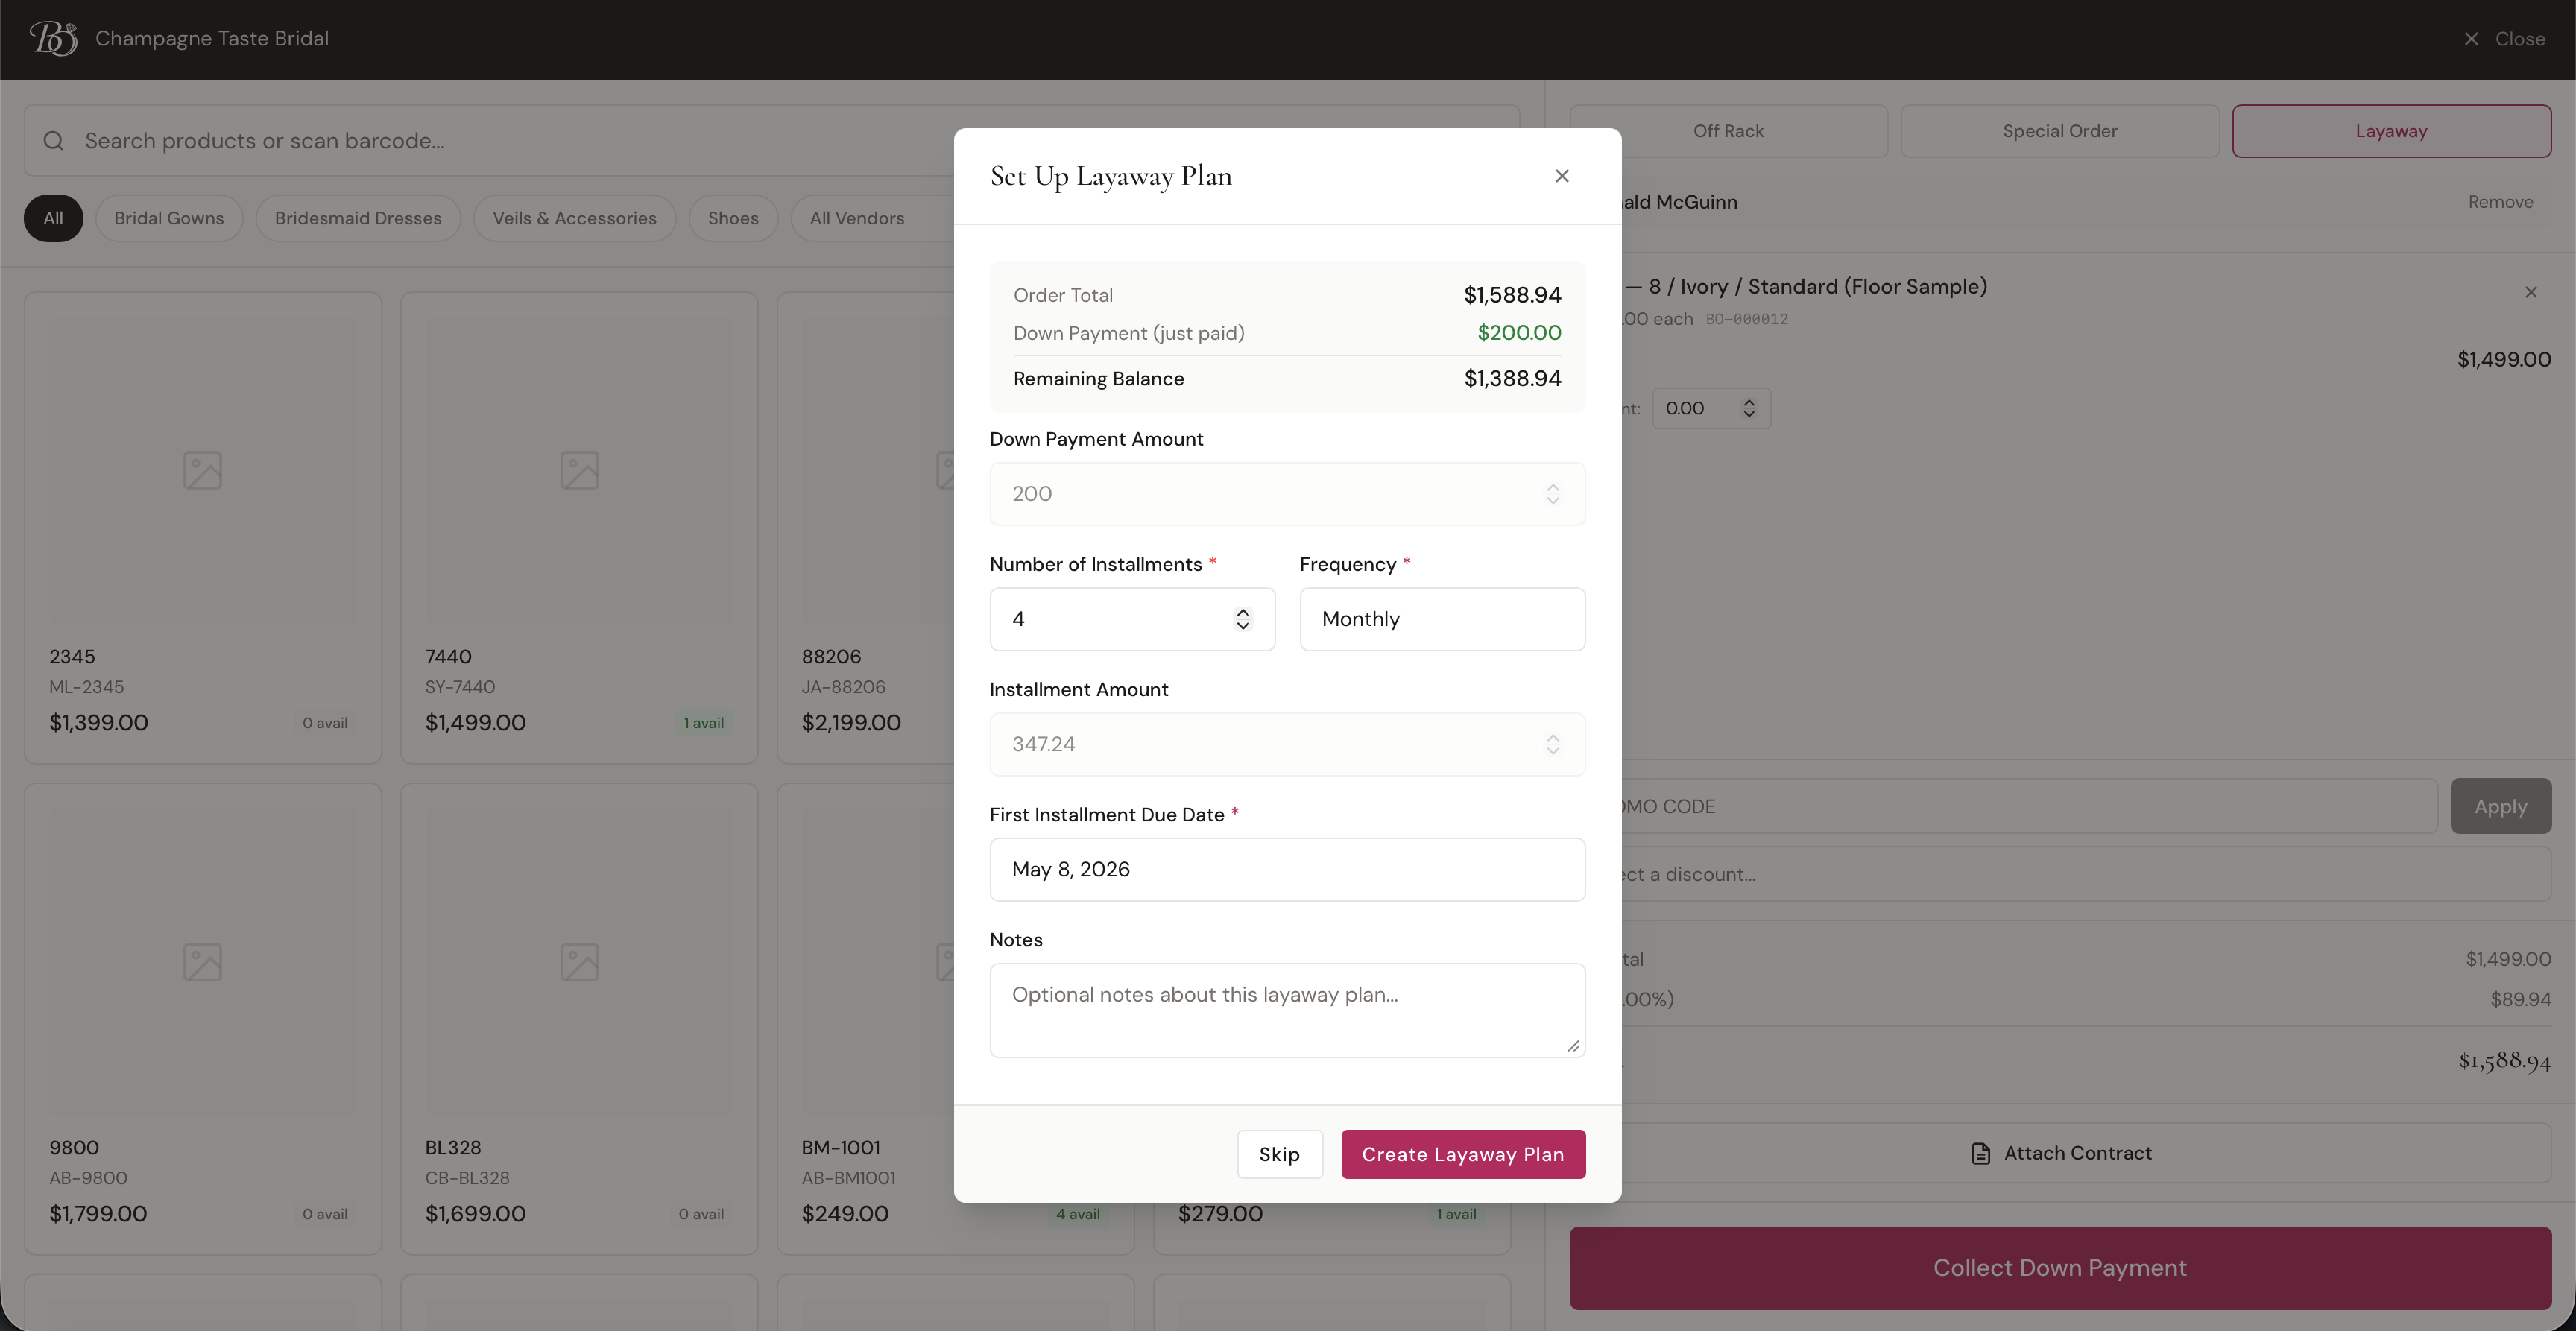The height and width of the screenshot is (1331, 2576).
Task: Open the First Installment Due Date picker
Action: 1287,869
